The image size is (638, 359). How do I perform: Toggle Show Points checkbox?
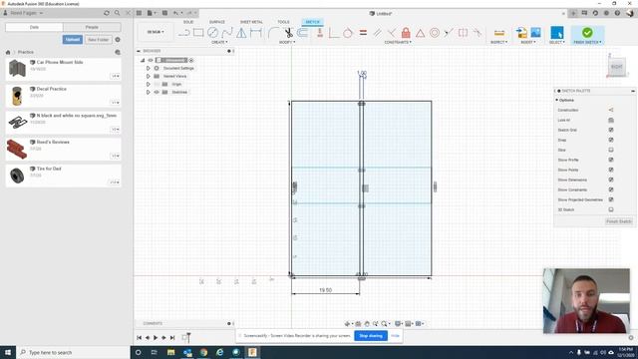point(611,170)
